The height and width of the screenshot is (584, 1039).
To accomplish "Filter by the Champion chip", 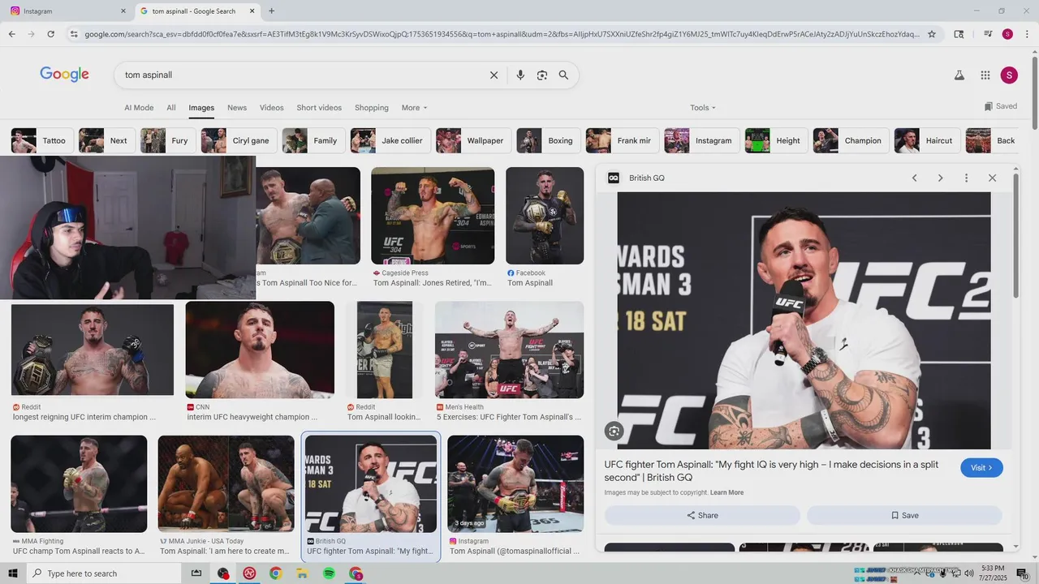I will (851, 140).
